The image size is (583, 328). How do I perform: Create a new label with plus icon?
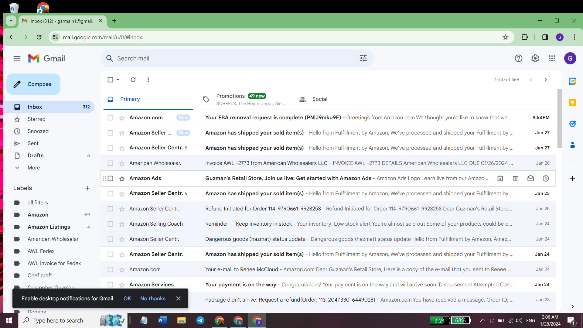pyautogui.click(x=87, y=188)
